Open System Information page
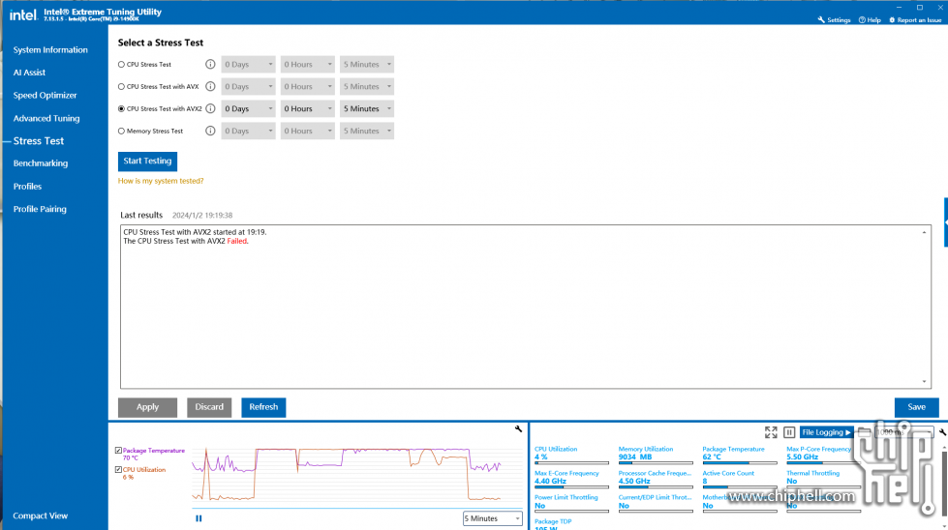Image resolution: width=948 pixels, height=530 pixels. (50, 49)
